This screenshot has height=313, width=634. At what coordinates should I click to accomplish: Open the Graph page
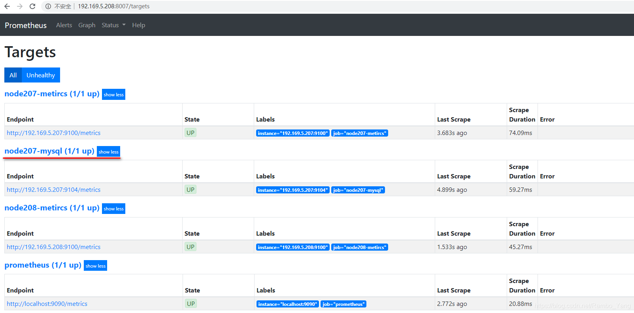click(x=87, y=25)
